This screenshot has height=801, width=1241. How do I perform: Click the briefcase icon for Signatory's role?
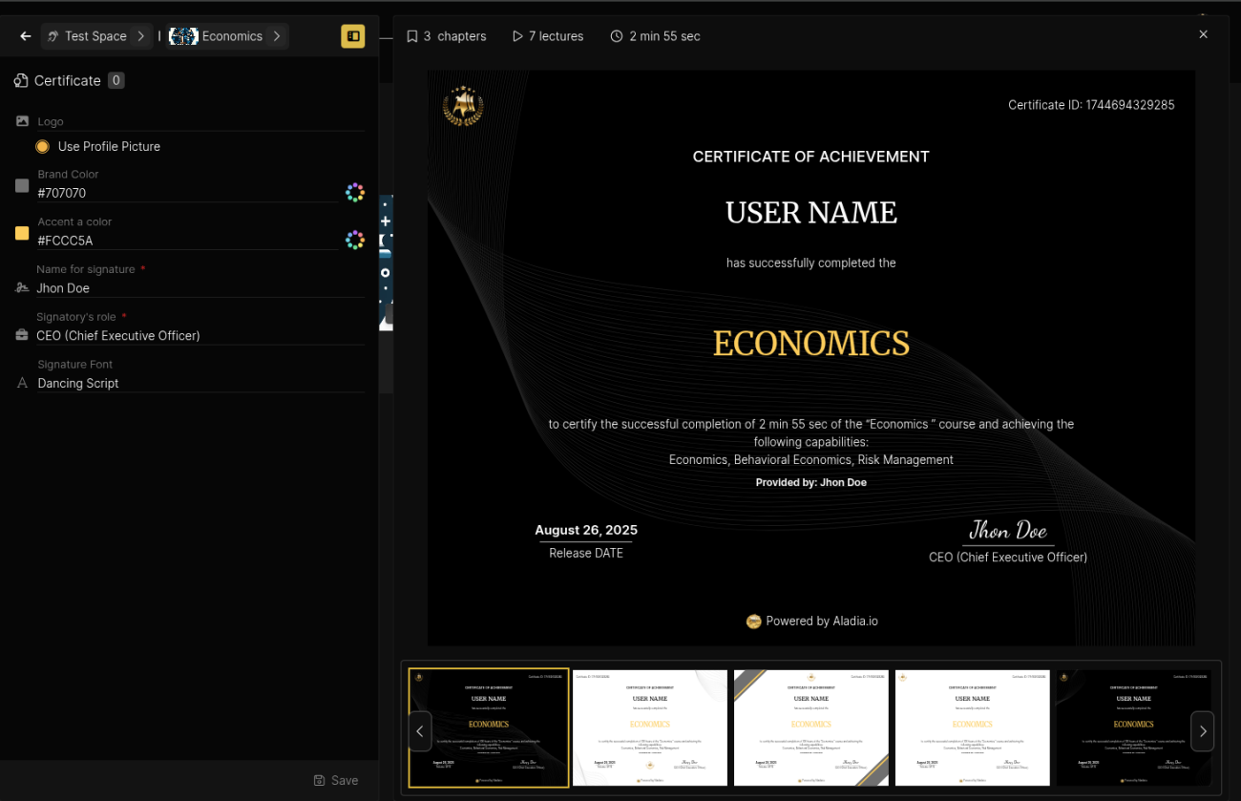(22, 335)
